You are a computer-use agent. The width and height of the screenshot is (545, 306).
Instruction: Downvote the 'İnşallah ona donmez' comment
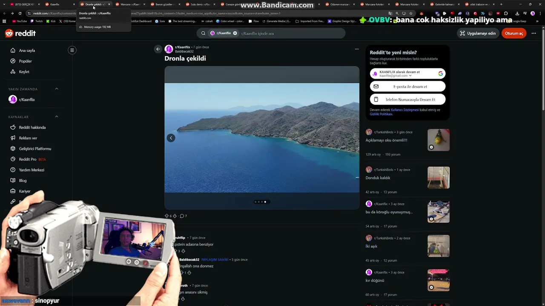[189, 272]
